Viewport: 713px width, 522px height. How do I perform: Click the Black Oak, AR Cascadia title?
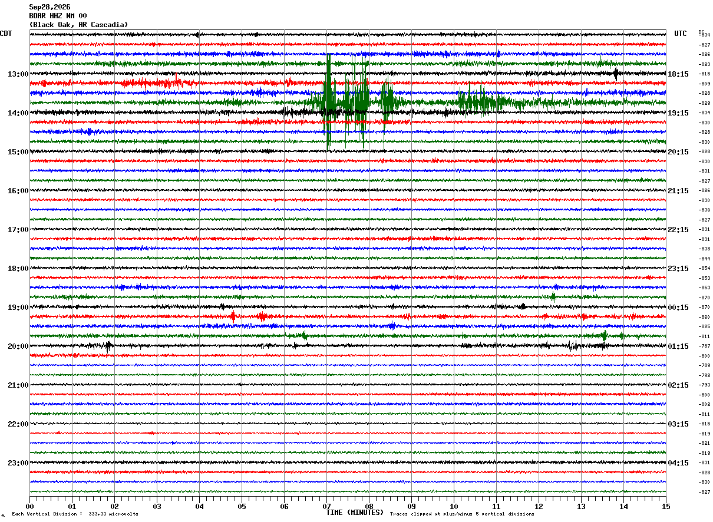pos(78,25)
